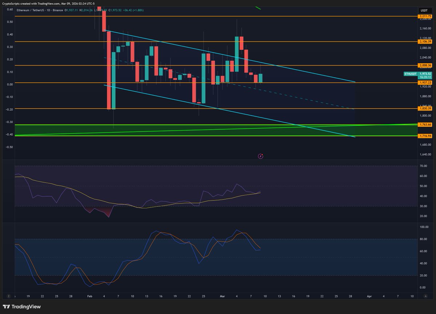The width and height of the screenshot is (436, 314).
Task: Click the +36.42 (+1.88%) change value
Action: point(134,10)
